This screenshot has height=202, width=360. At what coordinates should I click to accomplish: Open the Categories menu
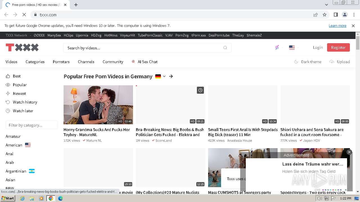[x=35, y=62]
